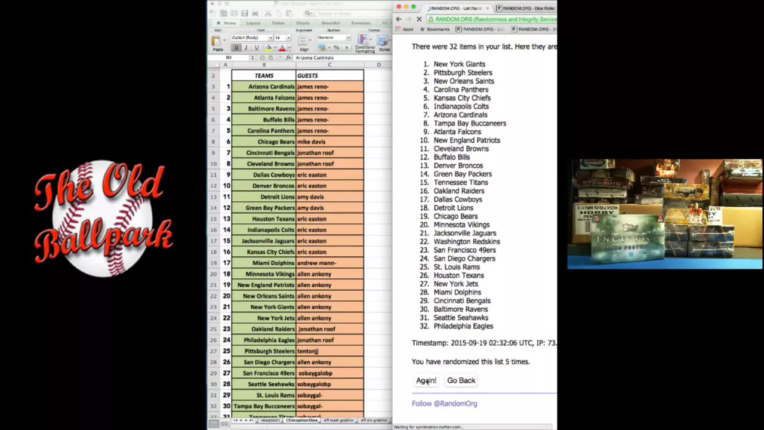Screen dimensions: 764x430
Task: Open the Paste options dropdown arrow
Action: [x=224, y=40]
